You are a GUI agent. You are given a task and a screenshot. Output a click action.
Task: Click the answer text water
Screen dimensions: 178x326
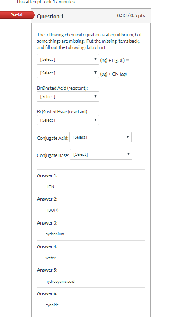(x=51, y=258)
